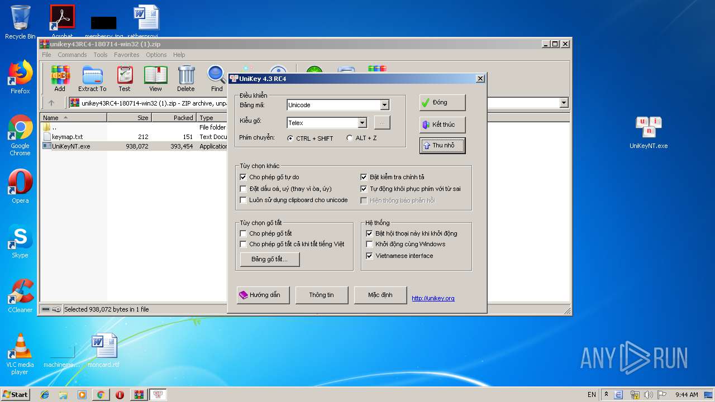Enable 'Đặt dấu oà, uý' checkbox
This screenshot has width=715, height=402.
tap(243, 189)
